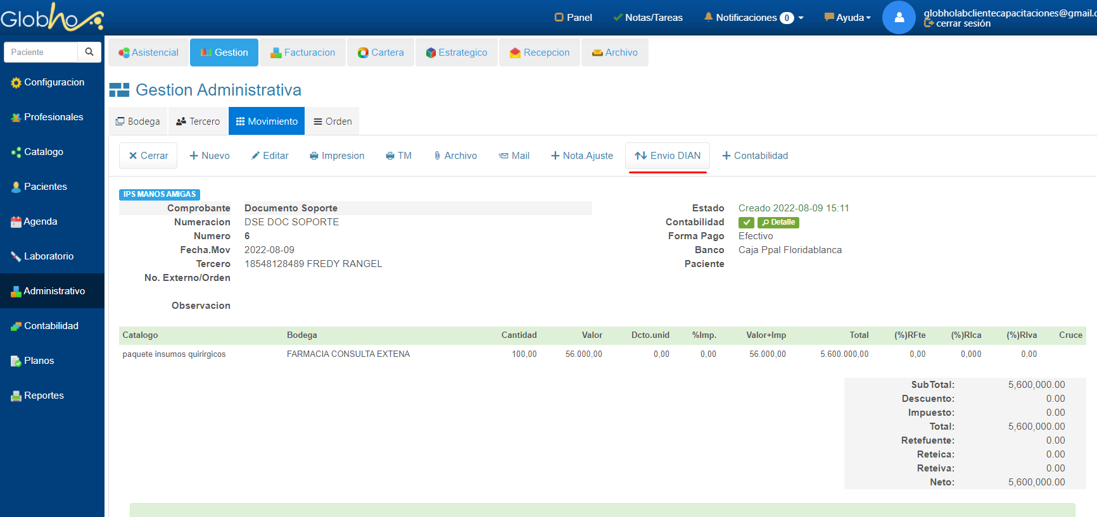The height and width of the screenshot is (517, 1097).
Task: Click the Impresion print button
Action: 337,156
